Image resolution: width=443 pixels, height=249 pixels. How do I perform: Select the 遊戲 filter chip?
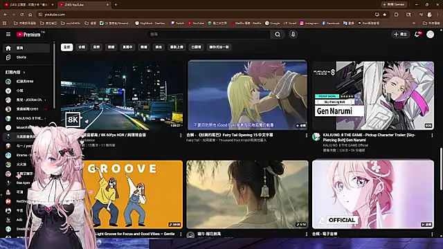coord(111,47)
